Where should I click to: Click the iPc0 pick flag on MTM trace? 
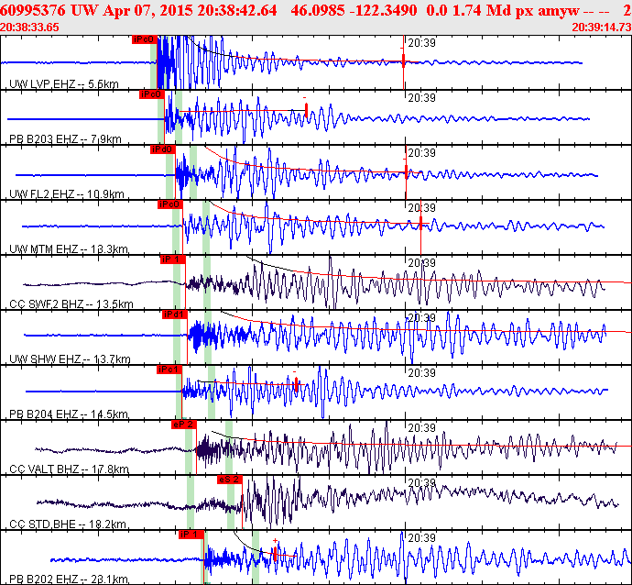pyautogui.click(x=169, y=204)
